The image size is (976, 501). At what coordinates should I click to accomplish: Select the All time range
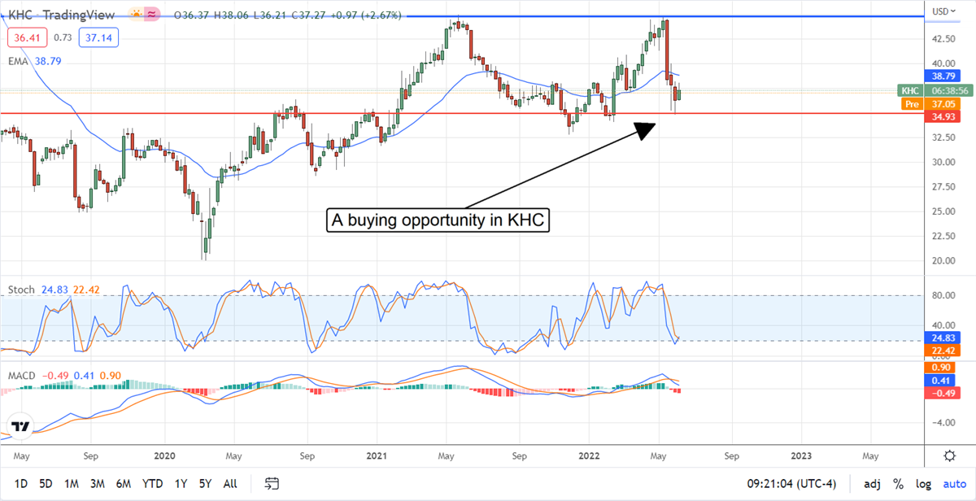(230, 483)
